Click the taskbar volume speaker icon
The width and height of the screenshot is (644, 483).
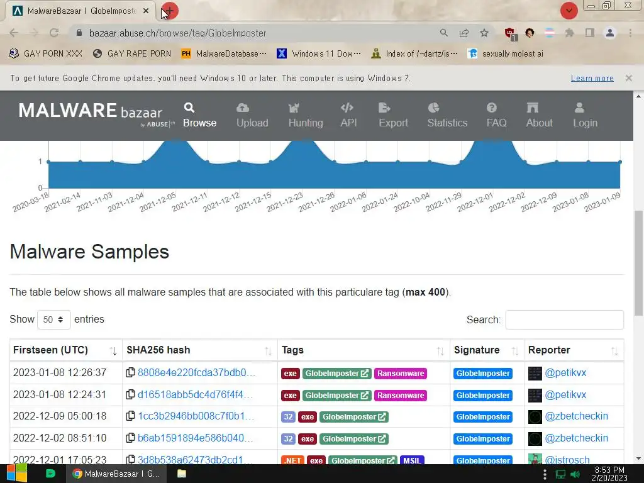point(575,474)
